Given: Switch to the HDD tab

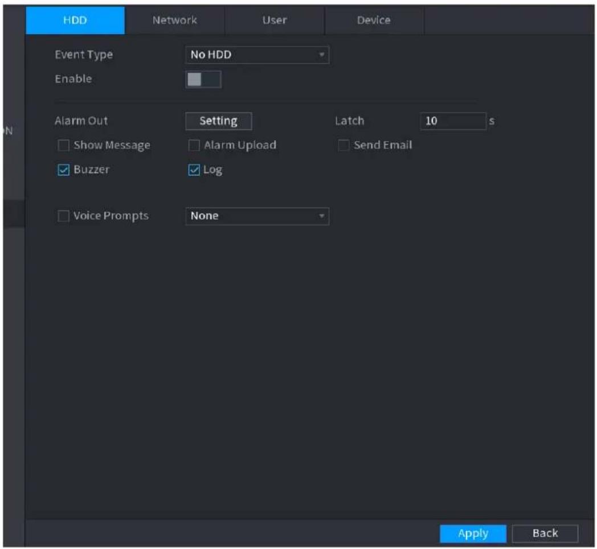Looking at the screenshot, I should click(x=75, y=20).
